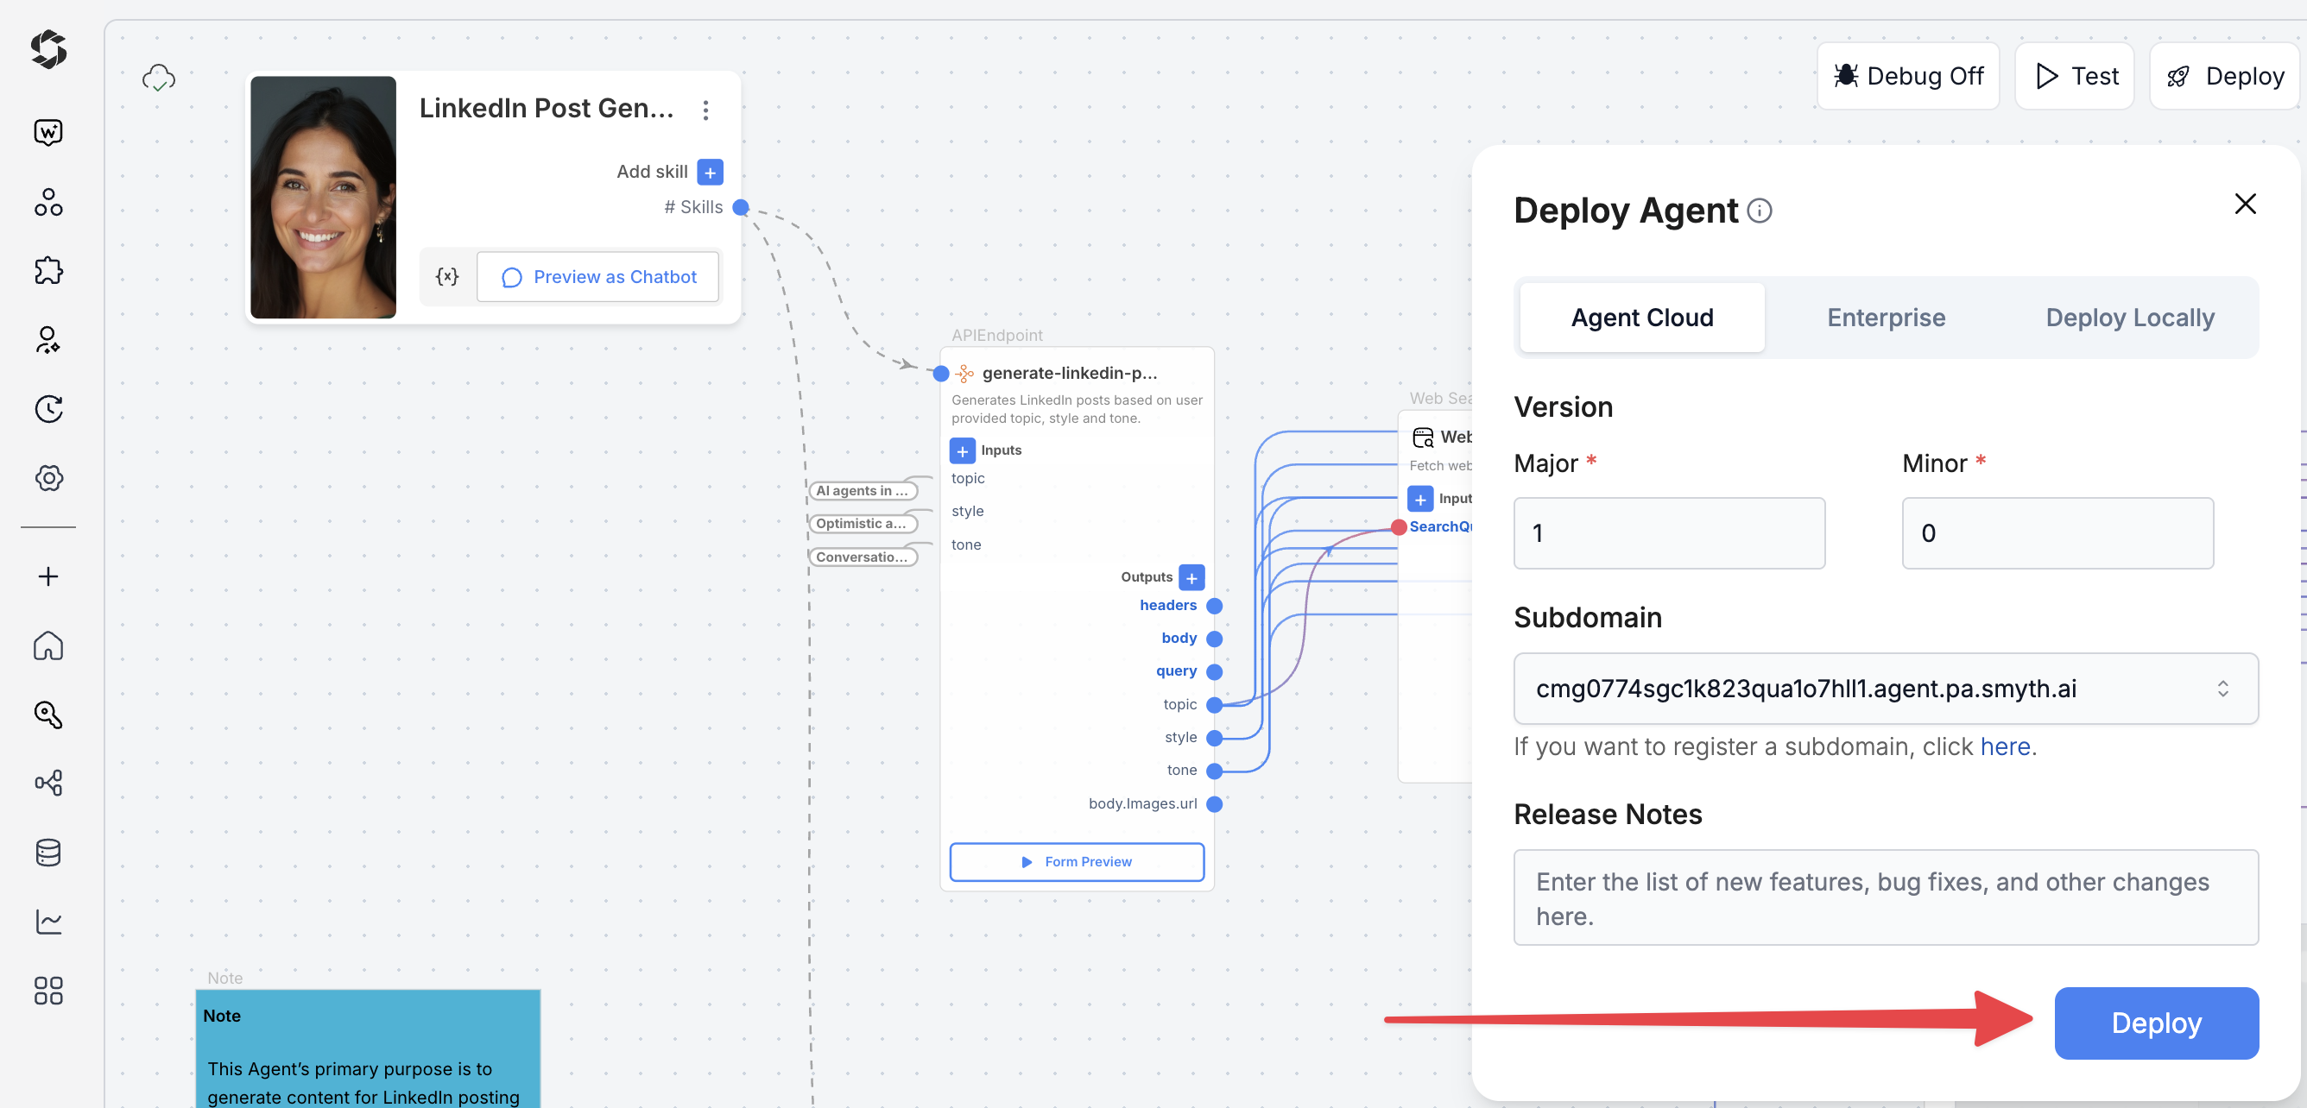Open the analytics chart icon in sidebar
This screenshot has height=1108, width=2307.
pos(48,921)
